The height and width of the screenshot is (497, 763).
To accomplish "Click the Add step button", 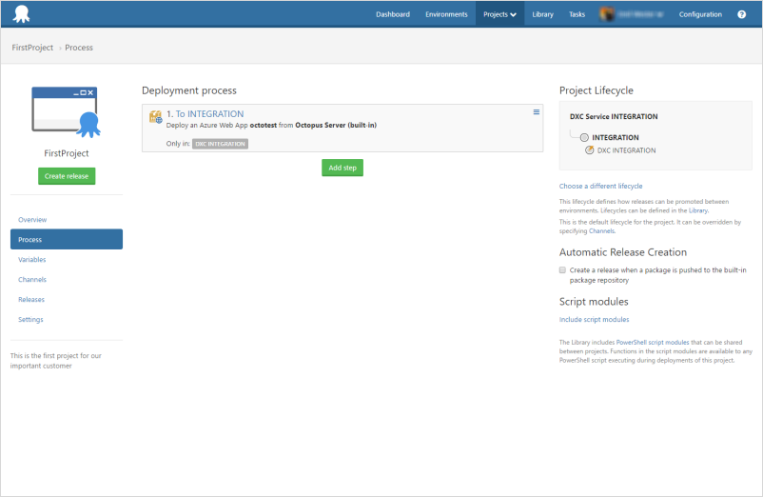I will pyautogui.click(x=342, y=168).
